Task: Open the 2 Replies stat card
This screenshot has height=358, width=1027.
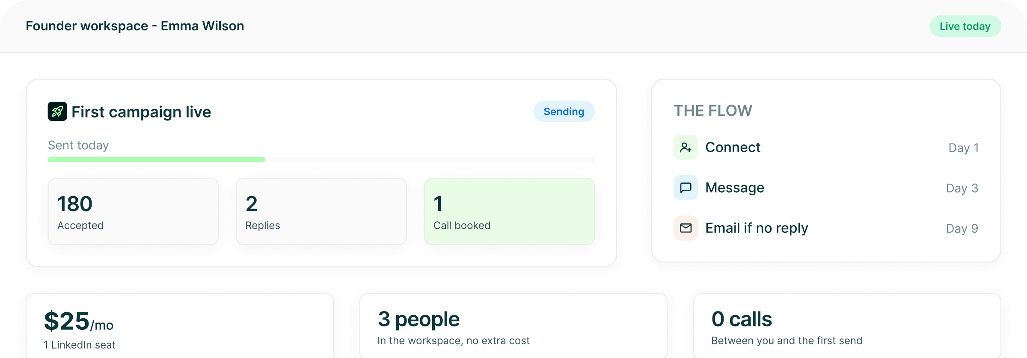Action: tap(321, 211)
